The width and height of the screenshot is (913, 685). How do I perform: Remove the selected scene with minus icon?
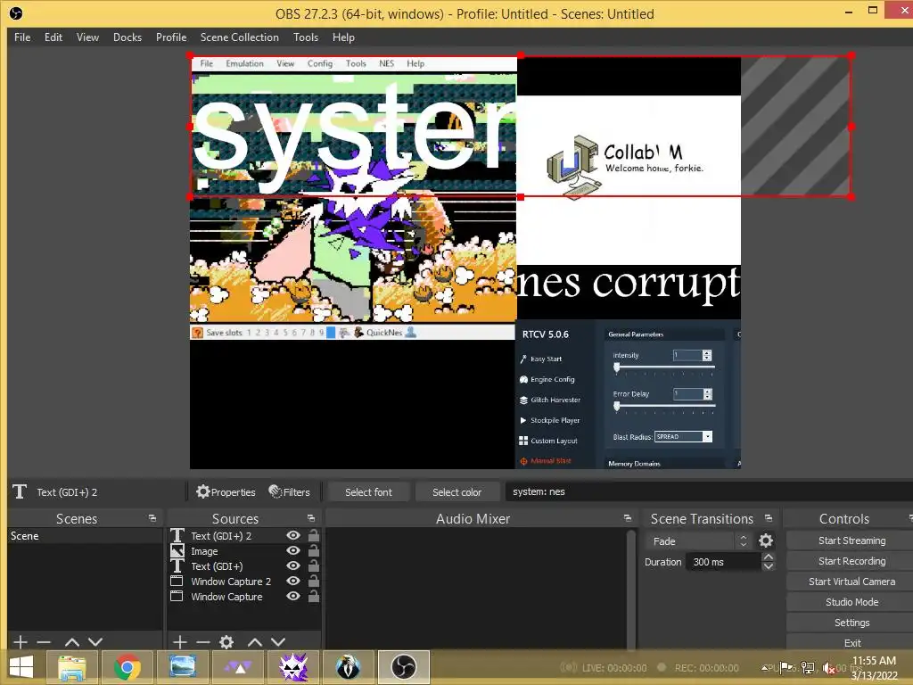tap(44, 642)
